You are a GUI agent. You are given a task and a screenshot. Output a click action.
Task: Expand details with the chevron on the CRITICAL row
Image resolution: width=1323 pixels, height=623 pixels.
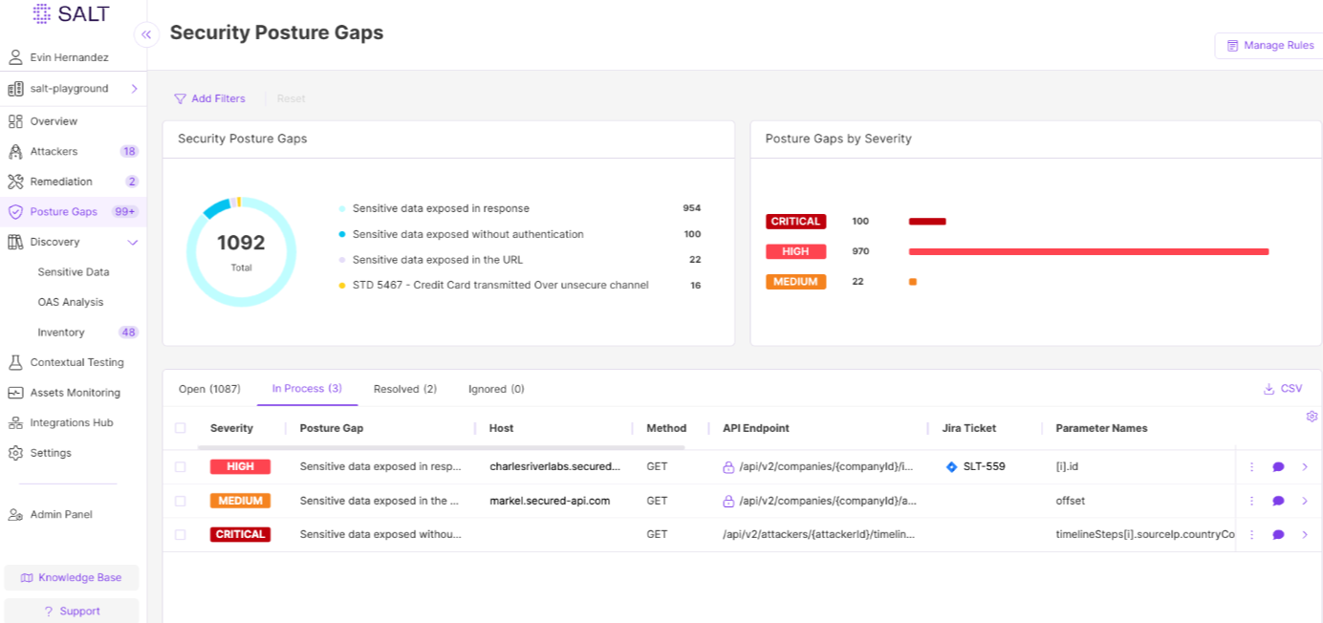[x=1303, y=534]
